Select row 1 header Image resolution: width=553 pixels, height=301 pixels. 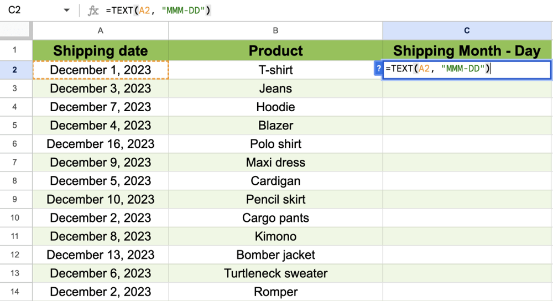point(15,50)
